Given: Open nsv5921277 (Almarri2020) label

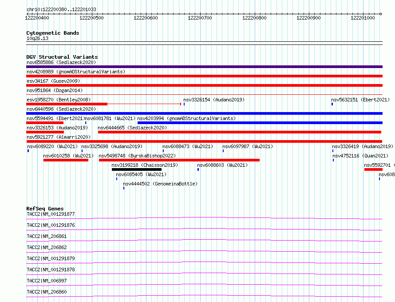Looking at the screenshot, I should (x=59, y=137).
